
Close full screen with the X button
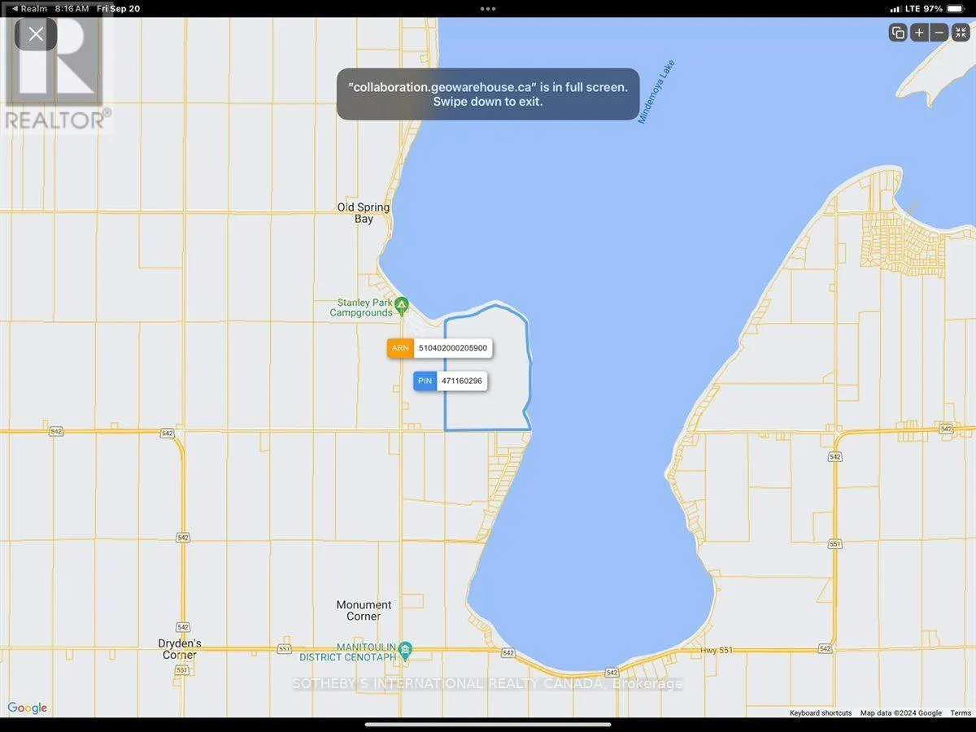[36, 34]
